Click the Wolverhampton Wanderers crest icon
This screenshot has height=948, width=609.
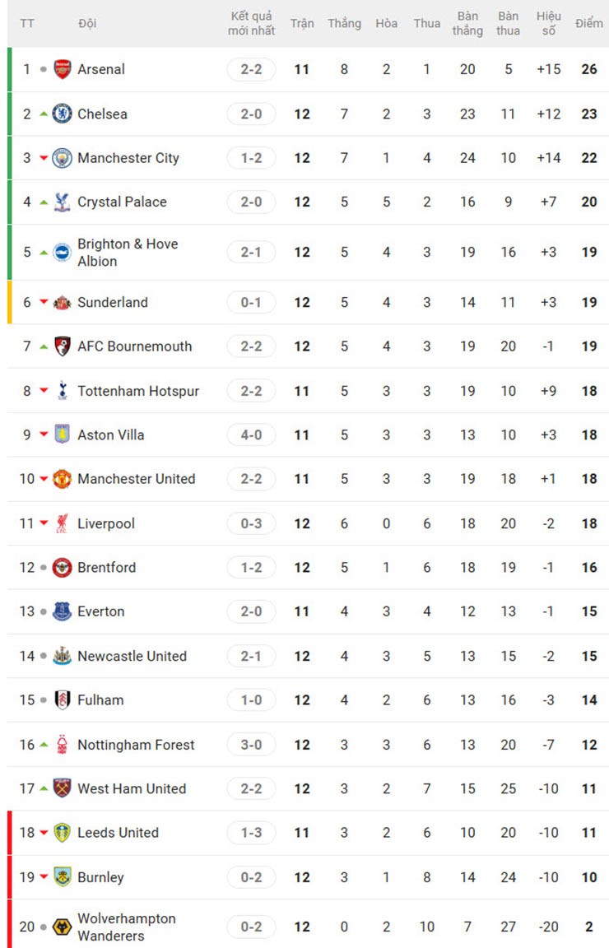pyautogui.click(x=63, y=927)
